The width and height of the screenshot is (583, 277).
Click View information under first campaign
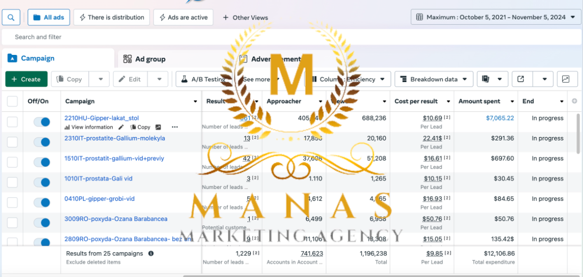point(89,127)
